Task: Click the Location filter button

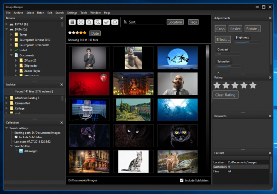Action: [x=175, y=22]
